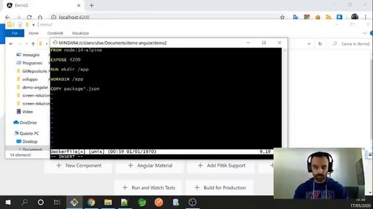Click the blue S extension icon

point(339,17)
